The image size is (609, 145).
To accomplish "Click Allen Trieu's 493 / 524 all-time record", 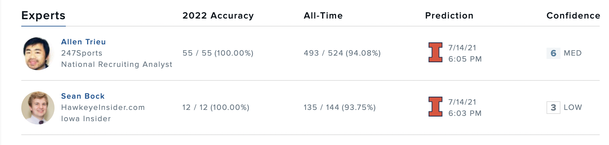I will 342,53.
